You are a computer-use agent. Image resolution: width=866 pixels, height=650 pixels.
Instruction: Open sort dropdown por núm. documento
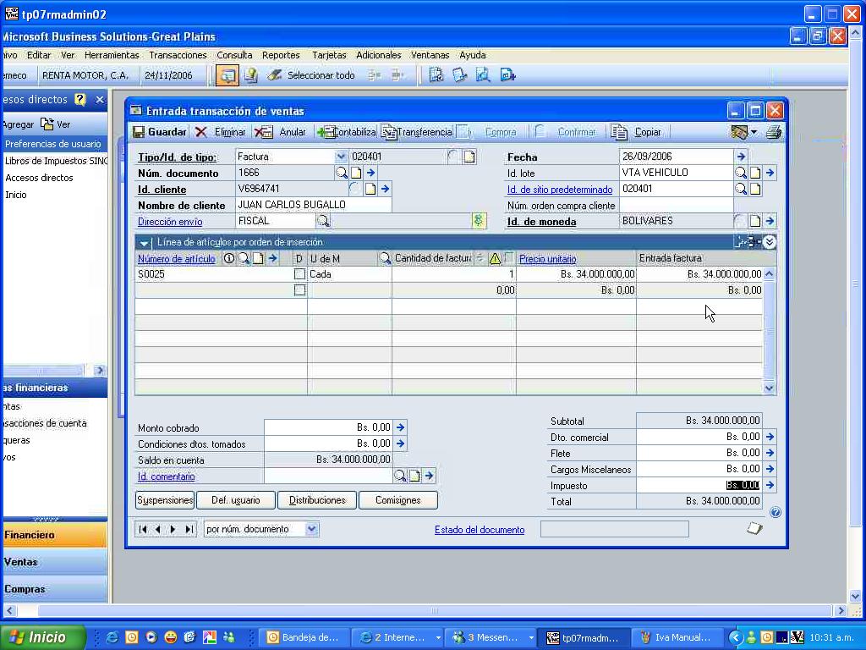pos(311,529)
